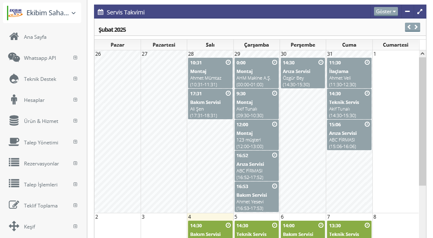Click the Keşif arrows icon
Screen dimensions: 433x238
point(14,226)
